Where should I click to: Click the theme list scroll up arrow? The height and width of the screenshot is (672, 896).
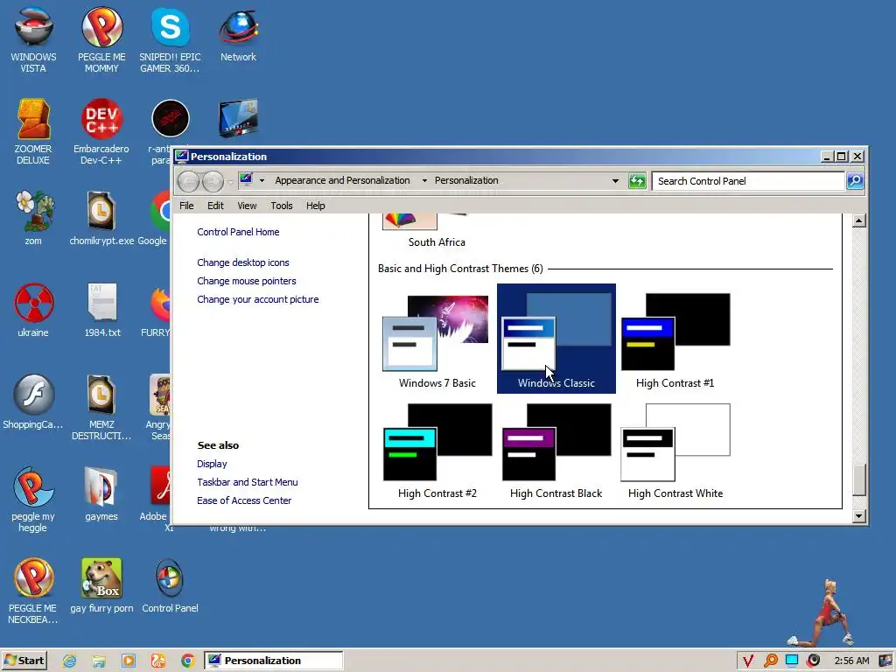(x=859, y=220)
